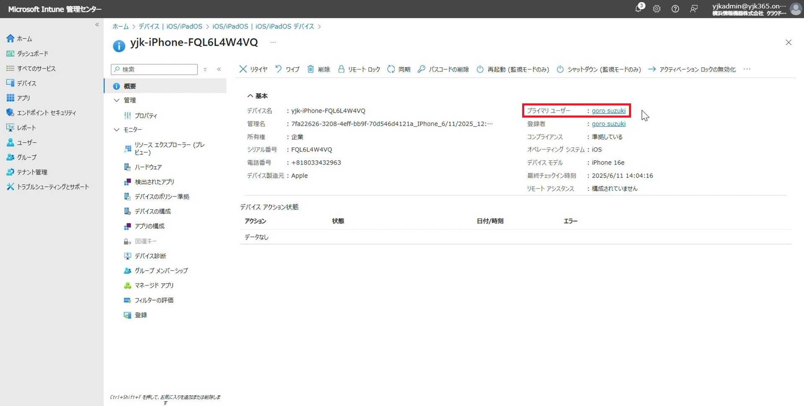804x406 pixels.
Task: Click the 再起動 (監視モードのみ) command
Action: pyautogui.click(x=513, y=69)
